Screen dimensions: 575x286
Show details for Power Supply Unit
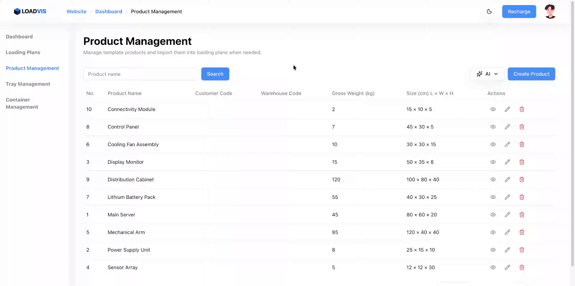pos(493,250)
